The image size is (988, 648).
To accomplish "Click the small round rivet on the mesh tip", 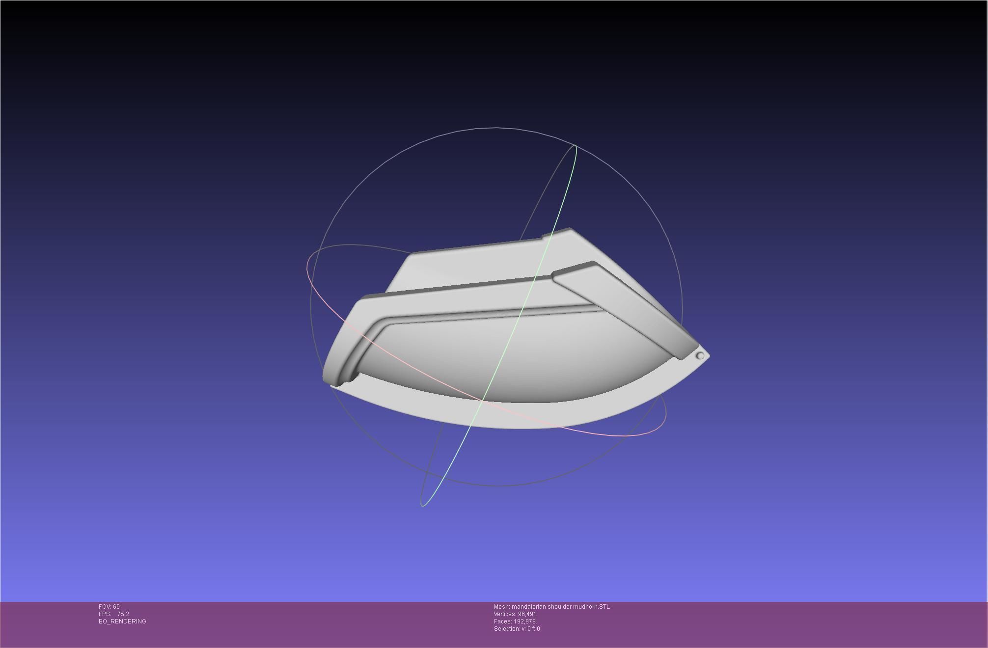I will pos(700,355).
